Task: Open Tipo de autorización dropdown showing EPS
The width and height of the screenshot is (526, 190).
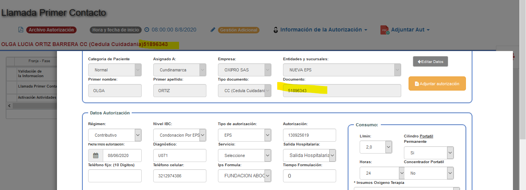Action: (245, 135)
